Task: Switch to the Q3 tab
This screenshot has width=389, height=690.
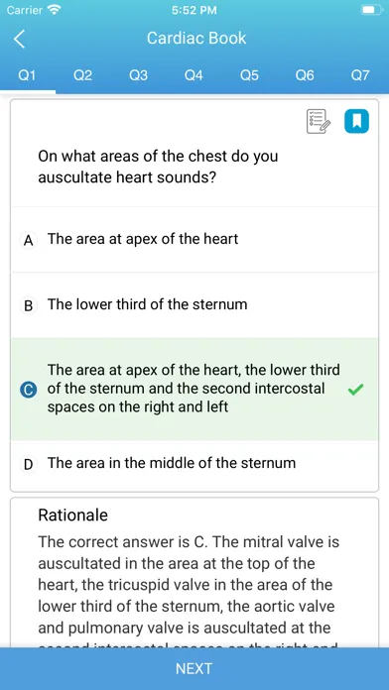Action: click(x=138, y=75)
